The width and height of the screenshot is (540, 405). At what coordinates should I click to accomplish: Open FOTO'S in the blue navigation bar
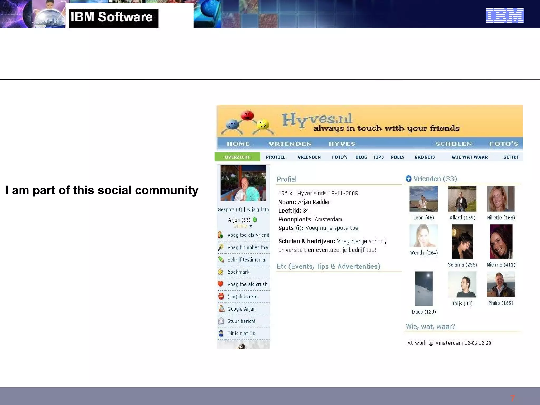pos(504,144)
